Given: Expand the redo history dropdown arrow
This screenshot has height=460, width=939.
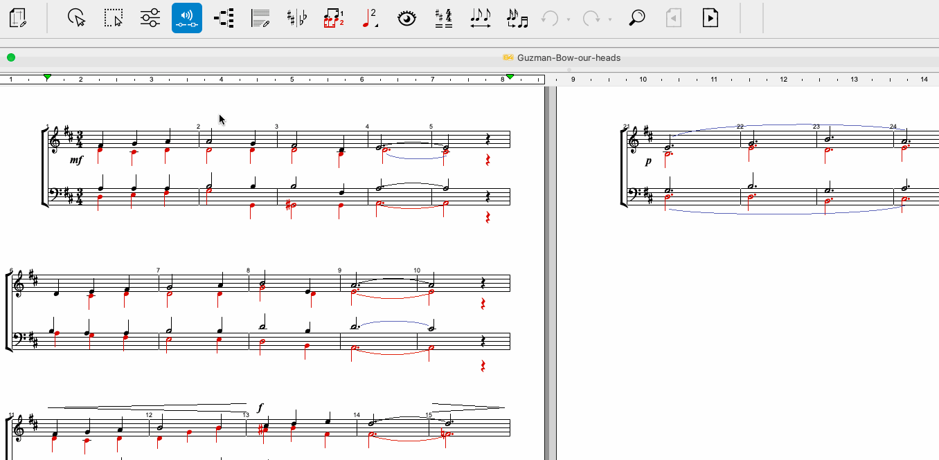Looking at the screenshot, I should pos(610,19).
